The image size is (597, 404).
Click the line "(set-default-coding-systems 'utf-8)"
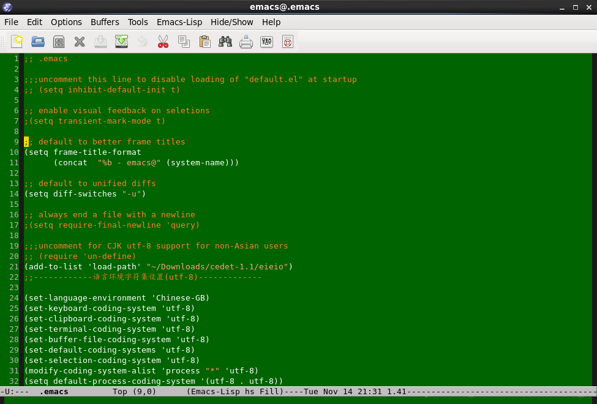[110, 350]
